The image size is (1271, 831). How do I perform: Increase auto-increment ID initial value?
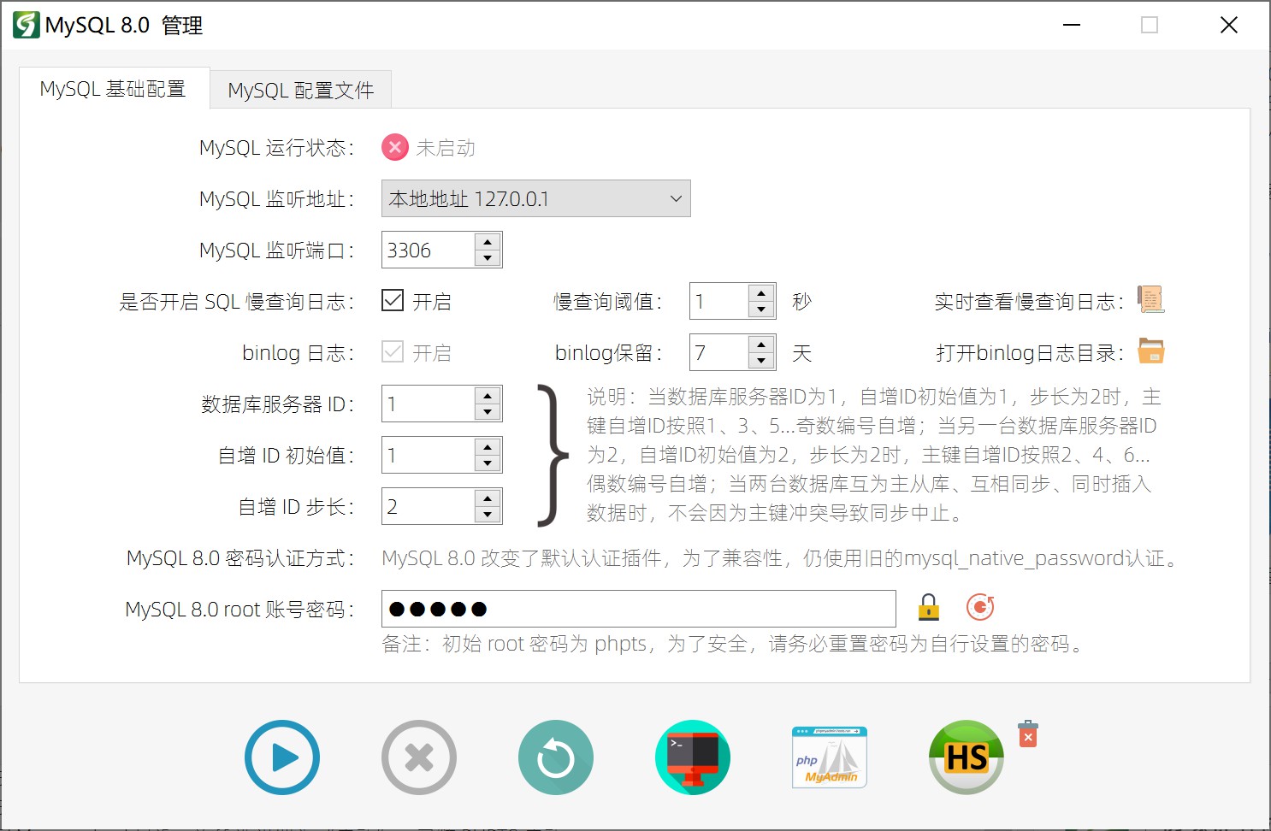[488, 447]
